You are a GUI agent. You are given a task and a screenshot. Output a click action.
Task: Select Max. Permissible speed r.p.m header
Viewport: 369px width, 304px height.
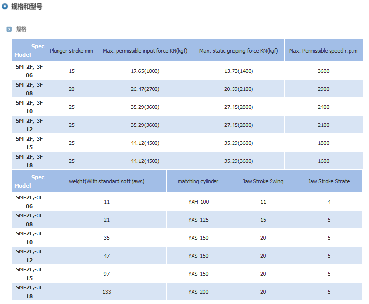pyautogui.click(x=323, y=51)
